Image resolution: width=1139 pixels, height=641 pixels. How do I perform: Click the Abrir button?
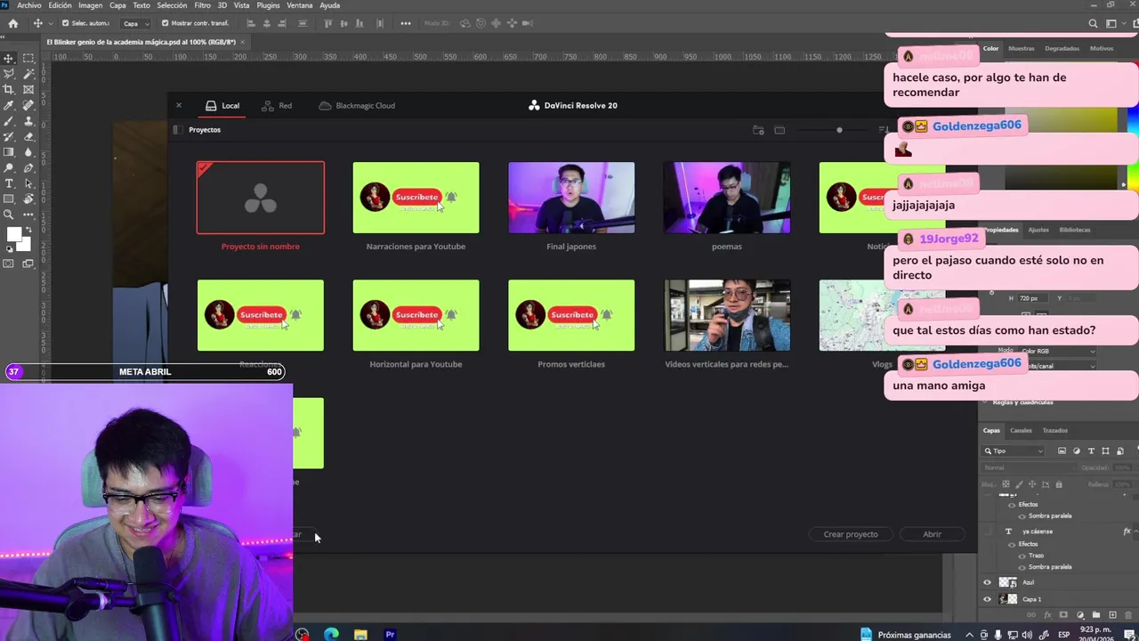tap(932, 534)
